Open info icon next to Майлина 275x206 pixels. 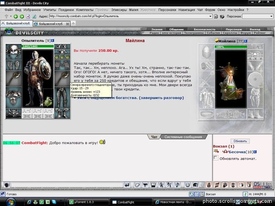point(246,41)
